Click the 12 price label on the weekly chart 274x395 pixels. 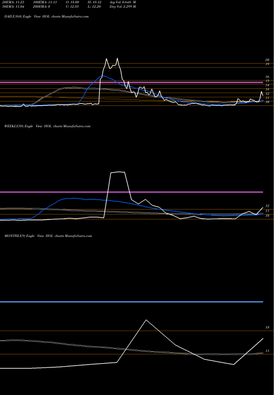click(x=267, y=206)
